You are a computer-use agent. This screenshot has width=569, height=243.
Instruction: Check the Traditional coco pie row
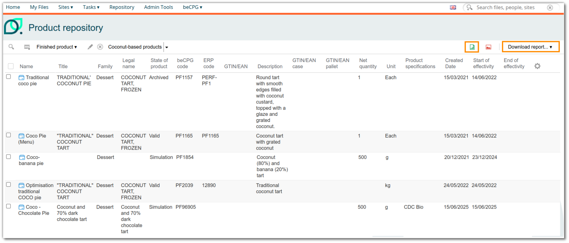9,77
